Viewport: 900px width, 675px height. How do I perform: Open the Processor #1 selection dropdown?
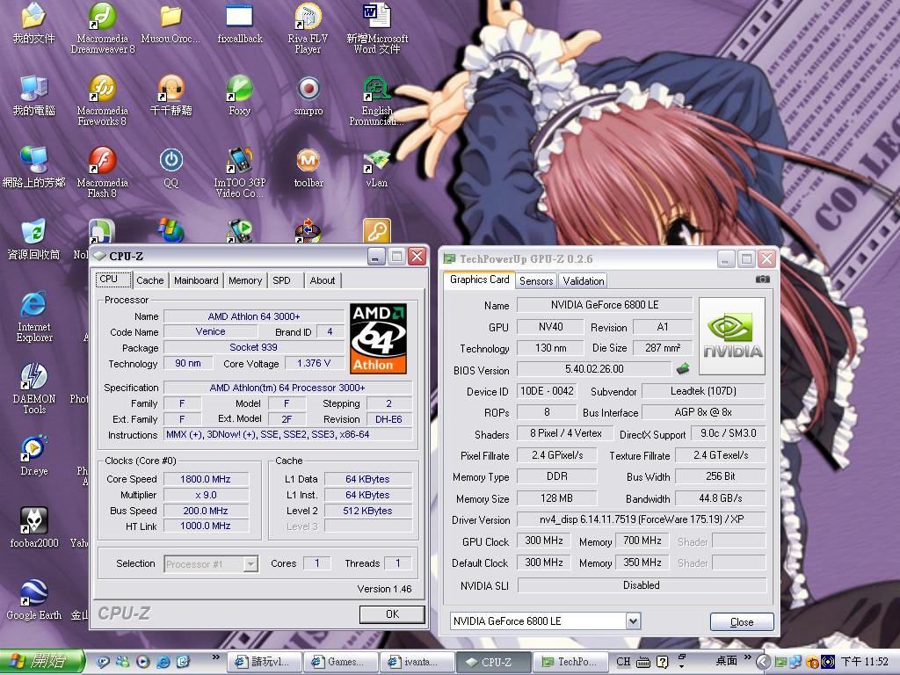pyautogui.click(x=250, y=564)
